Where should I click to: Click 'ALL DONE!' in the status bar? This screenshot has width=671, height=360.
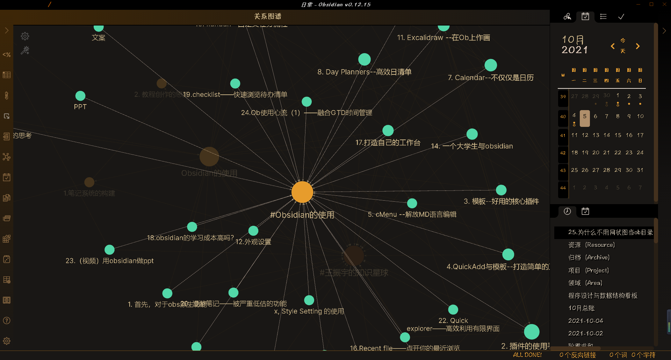(527, 355)
